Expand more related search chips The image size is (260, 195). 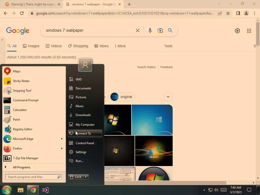click(x=168, y=97)
